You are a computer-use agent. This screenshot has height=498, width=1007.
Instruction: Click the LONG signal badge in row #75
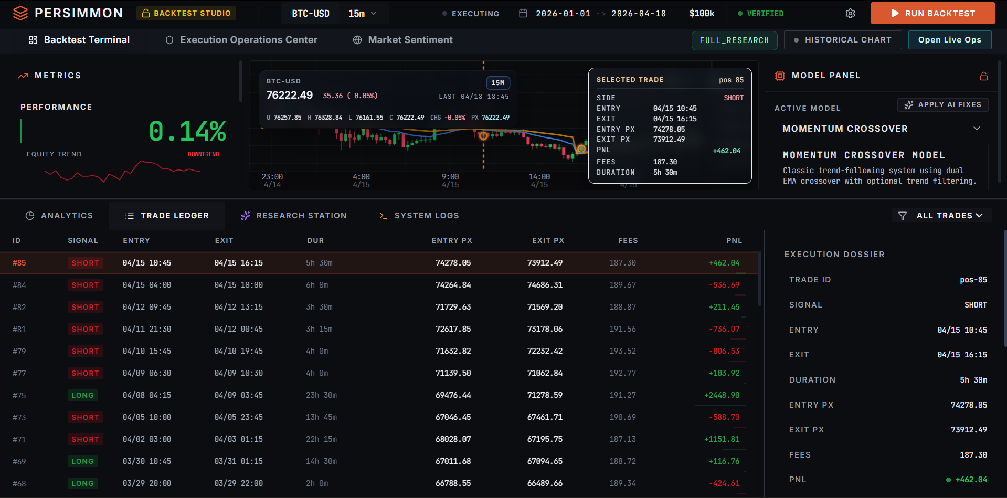(x=82, y=395)
